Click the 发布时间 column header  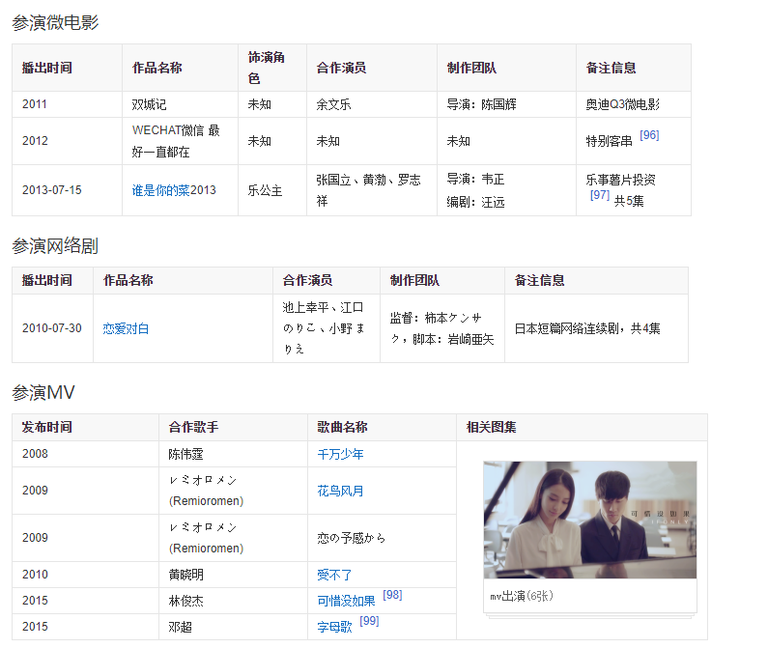pyautogui.click(x=46, y=427)
